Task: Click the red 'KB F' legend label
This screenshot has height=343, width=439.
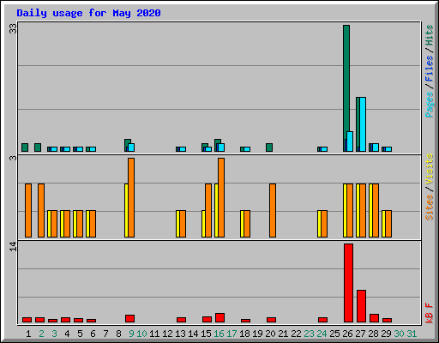Action: point(429,313)
